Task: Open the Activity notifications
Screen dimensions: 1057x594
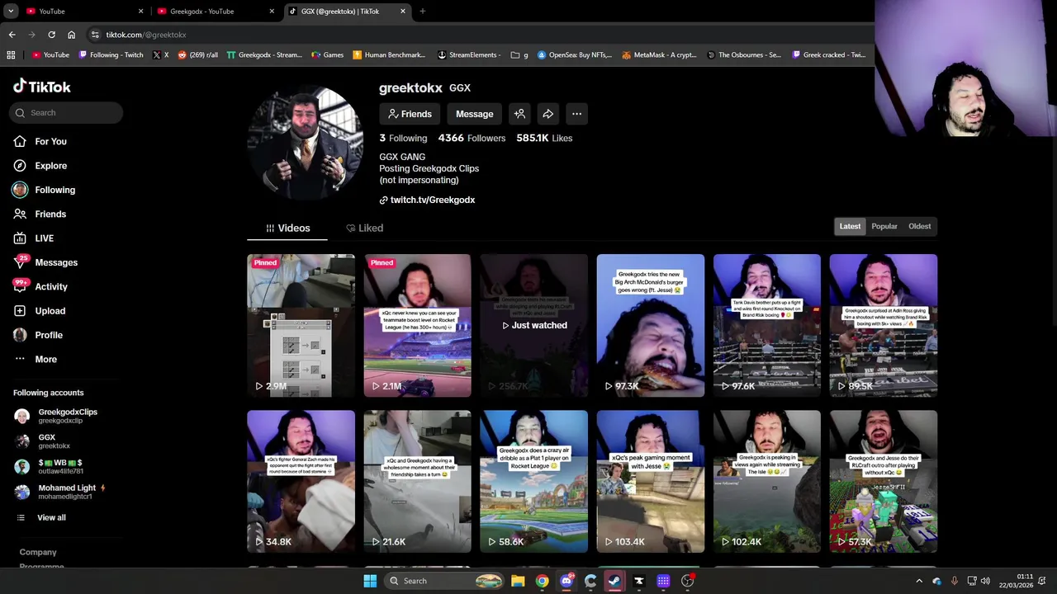Action: pyautogui.click(x=41, y=286)
